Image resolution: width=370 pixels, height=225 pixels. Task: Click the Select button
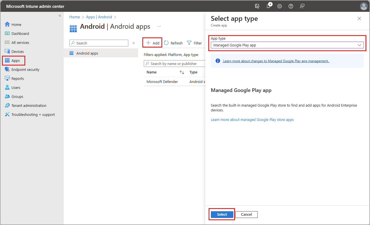[x=221, y=214]
